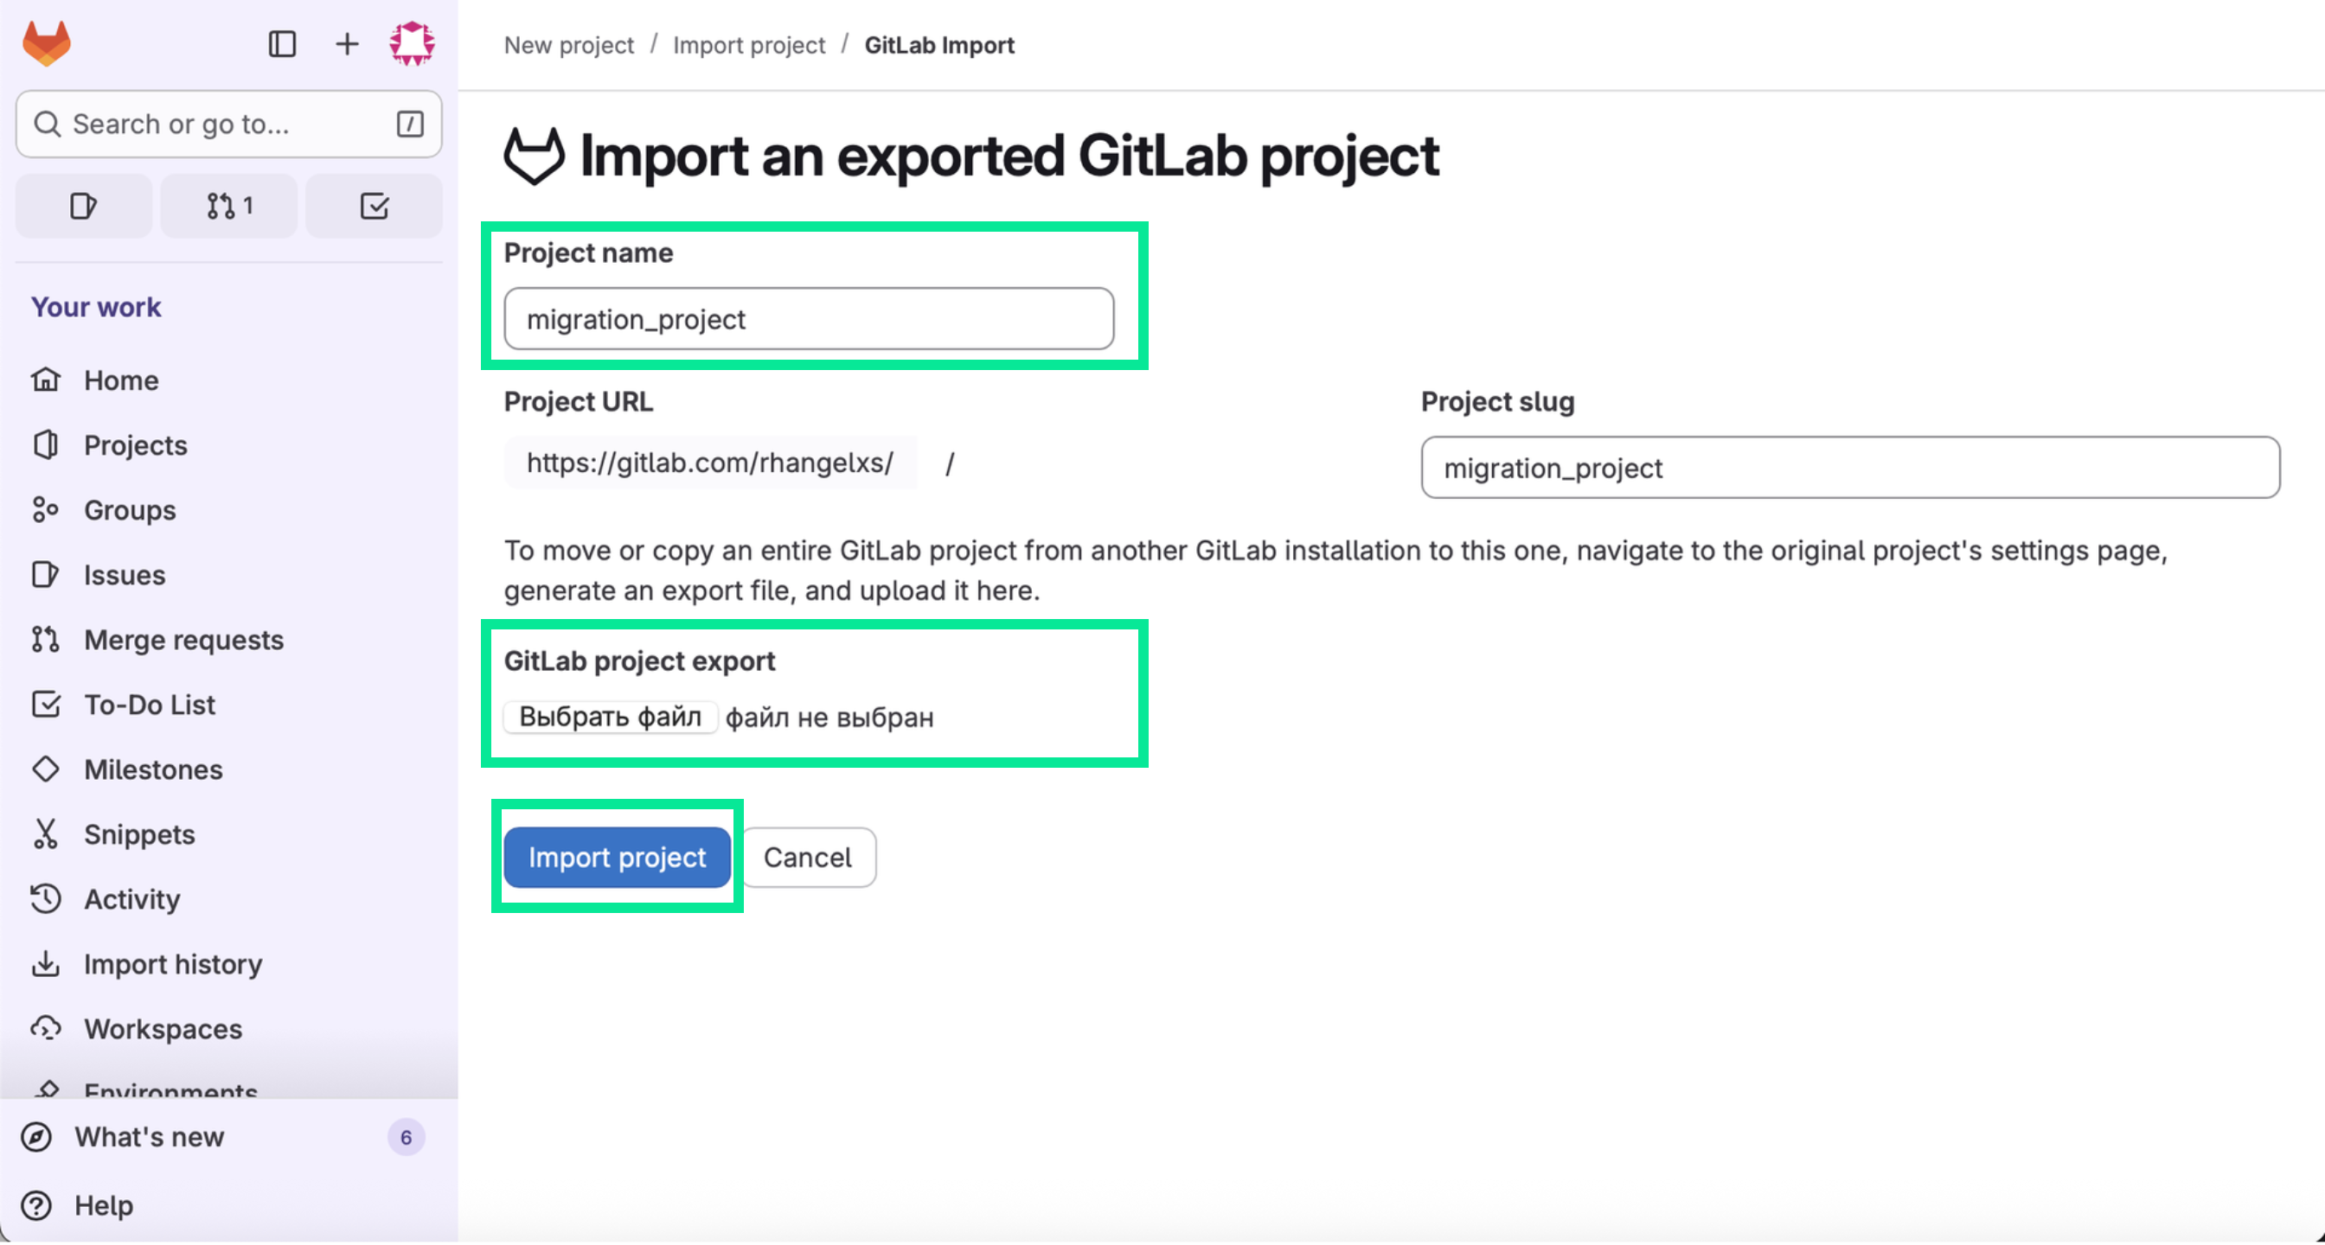The height and width of the screenshot is (1245, 2325).
Task: Open the to-do checkmark shortcut icon
Action: coord(374,207)
